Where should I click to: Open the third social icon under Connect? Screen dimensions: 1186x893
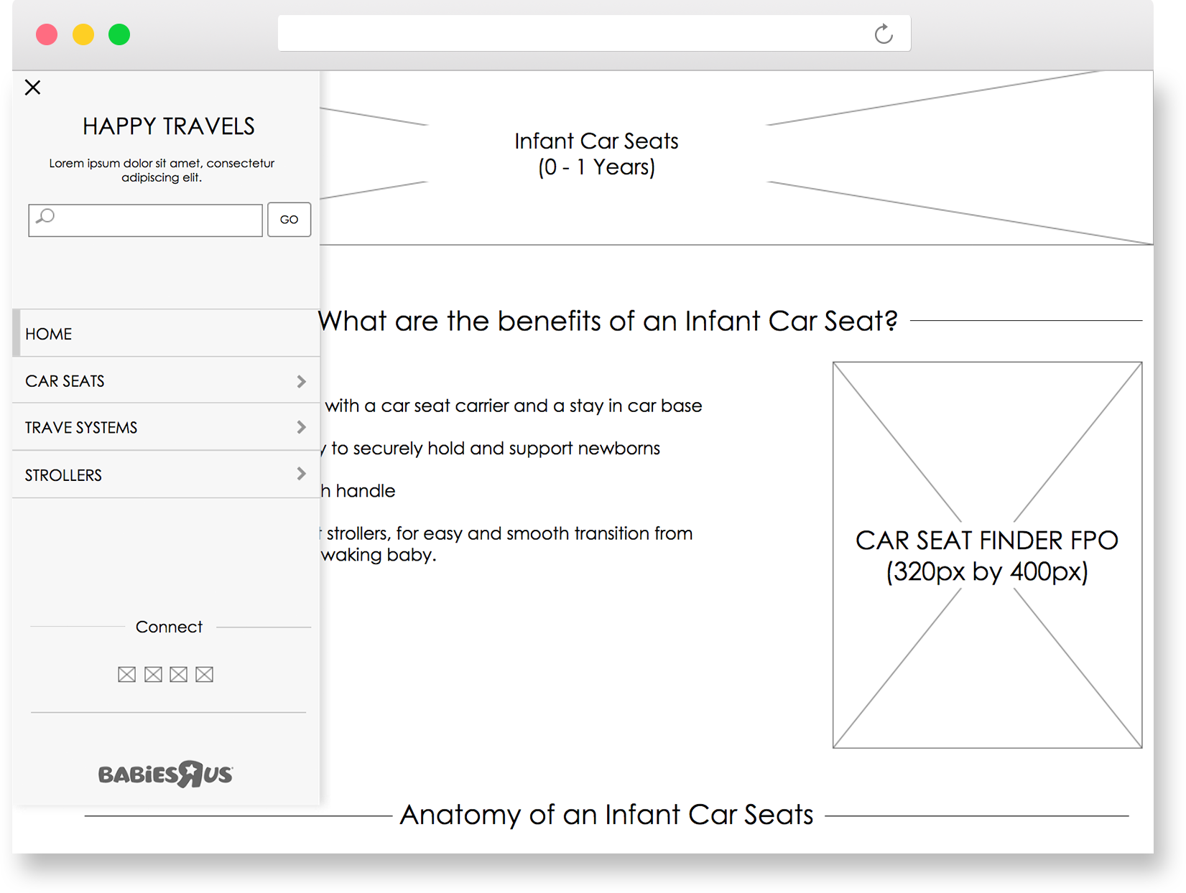click(179, 674)
